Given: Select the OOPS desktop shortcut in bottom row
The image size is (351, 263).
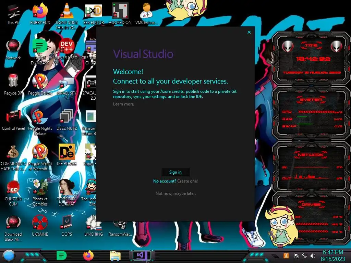Looking at the screenshot, I should pyautogui.click(x=67, y=226).
